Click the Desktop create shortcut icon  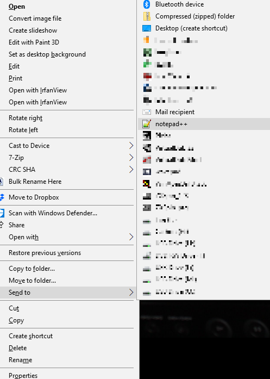(147, 28)
